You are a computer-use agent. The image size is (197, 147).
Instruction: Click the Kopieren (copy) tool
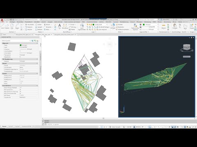(x=29, y=27)
